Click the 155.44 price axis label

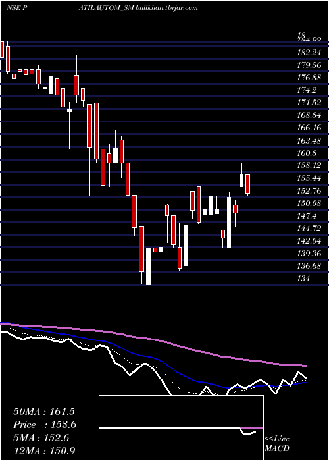[310, 178]
